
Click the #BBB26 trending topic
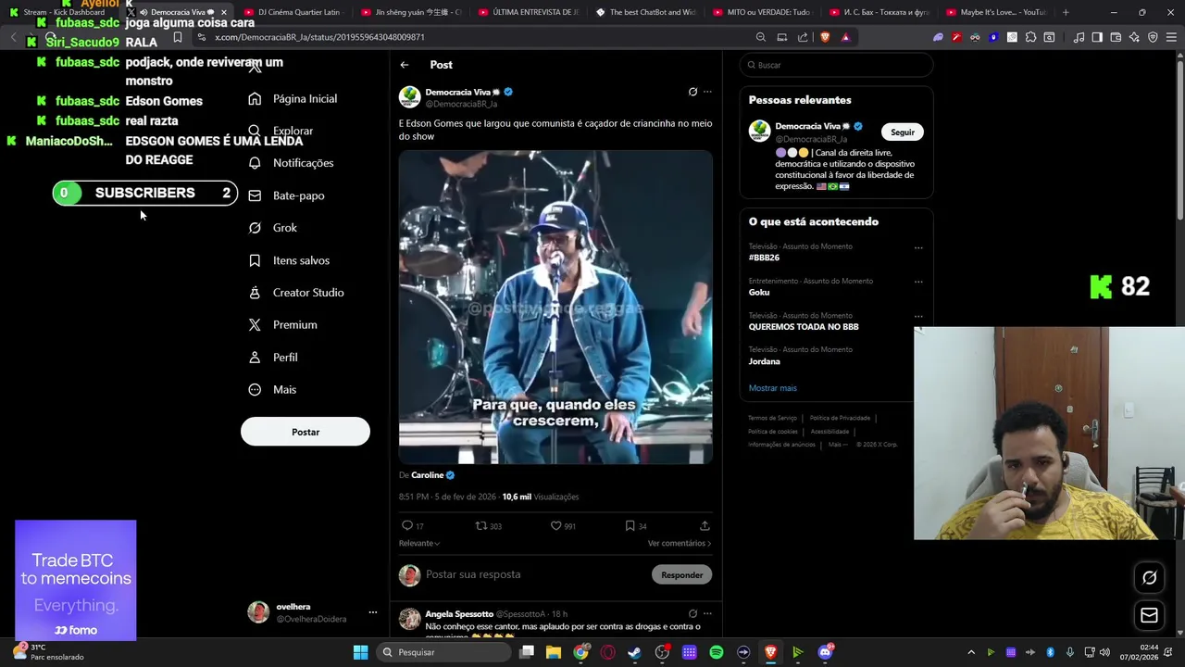coord(764,258)
